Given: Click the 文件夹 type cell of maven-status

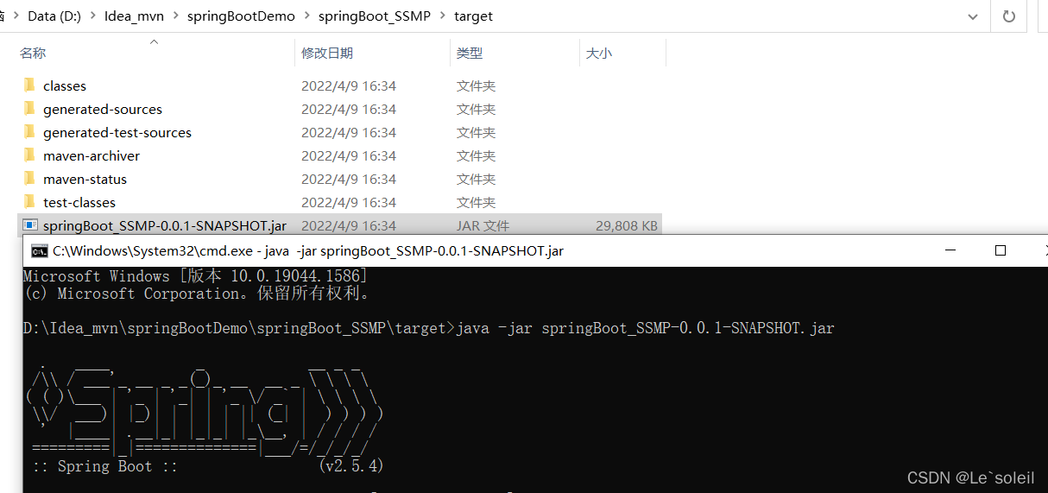Looking at the screenshot, I should tap(476, 179).
